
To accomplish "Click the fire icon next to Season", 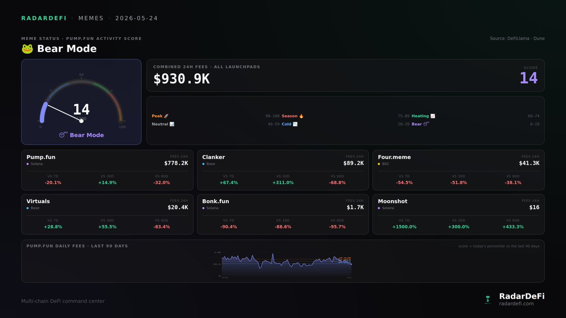I will coord(301,116).
